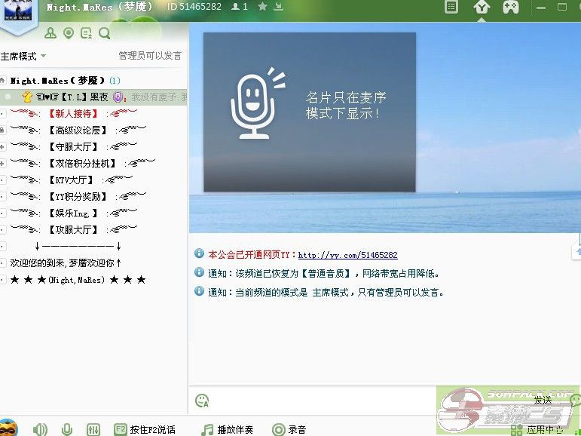
Task: Open the audio mixer settings icon
Action: click(93, 429)
